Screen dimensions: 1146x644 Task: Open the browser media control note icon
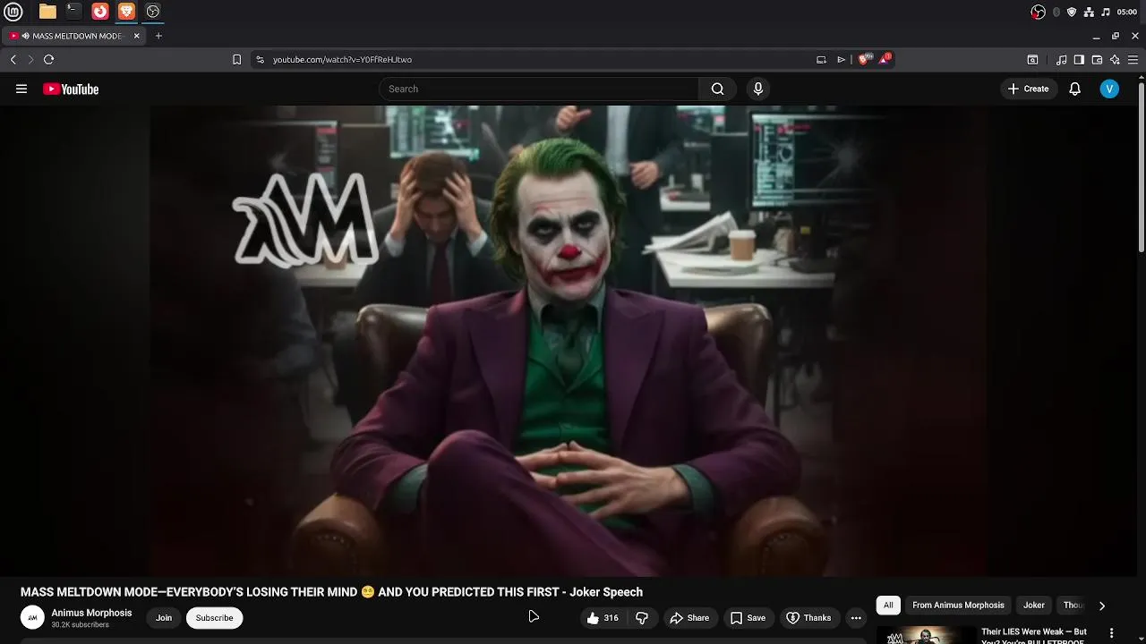click(1061, 59)
